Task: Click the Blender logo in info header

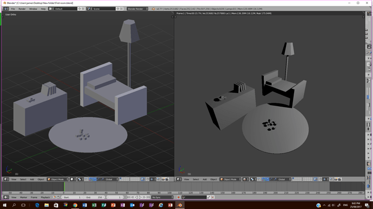Action: click(154, 9)
